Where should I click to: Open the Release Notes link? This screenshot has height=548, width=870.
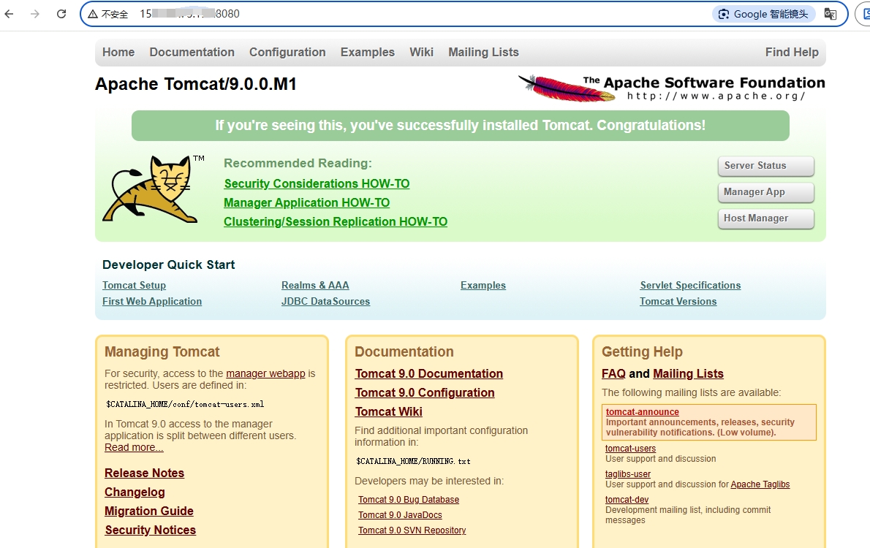point(144,473)
